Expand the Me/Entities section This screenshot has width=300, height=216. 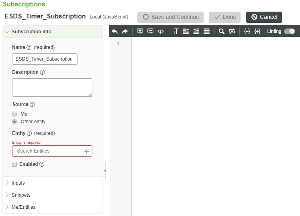tap(53, 207)
